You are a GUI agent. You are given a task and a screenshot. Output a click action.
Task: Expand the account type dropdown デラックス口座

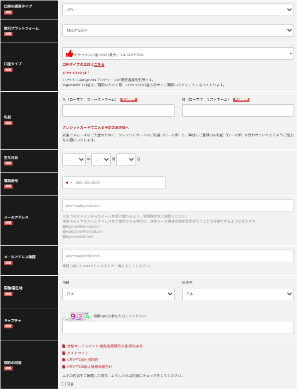pos(178,54)
